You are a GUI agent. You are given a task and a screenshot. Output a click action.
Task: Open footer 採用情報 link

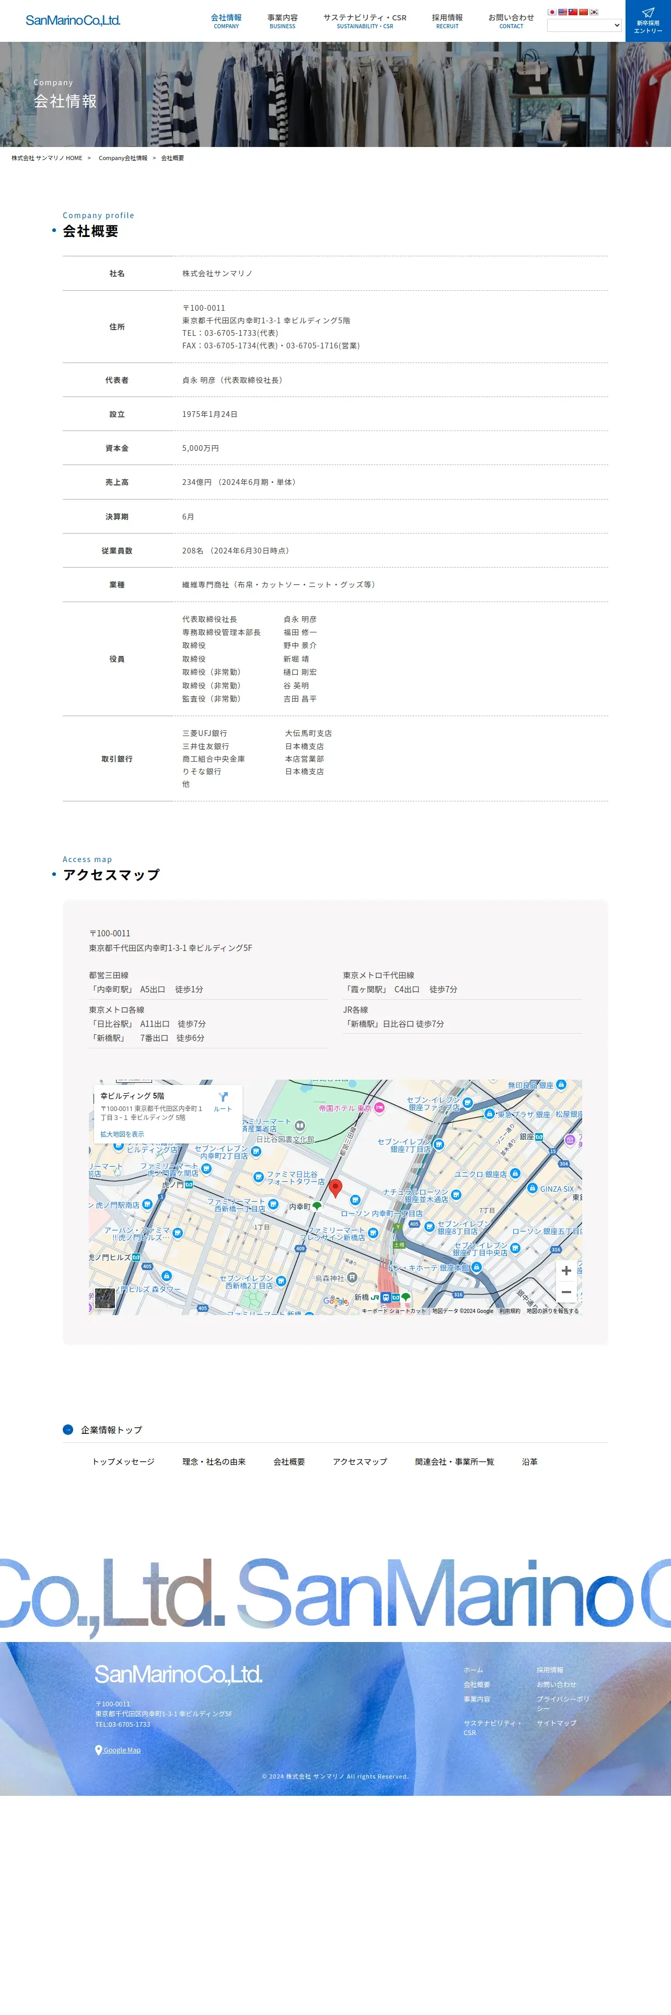(x=550, y=1670)
